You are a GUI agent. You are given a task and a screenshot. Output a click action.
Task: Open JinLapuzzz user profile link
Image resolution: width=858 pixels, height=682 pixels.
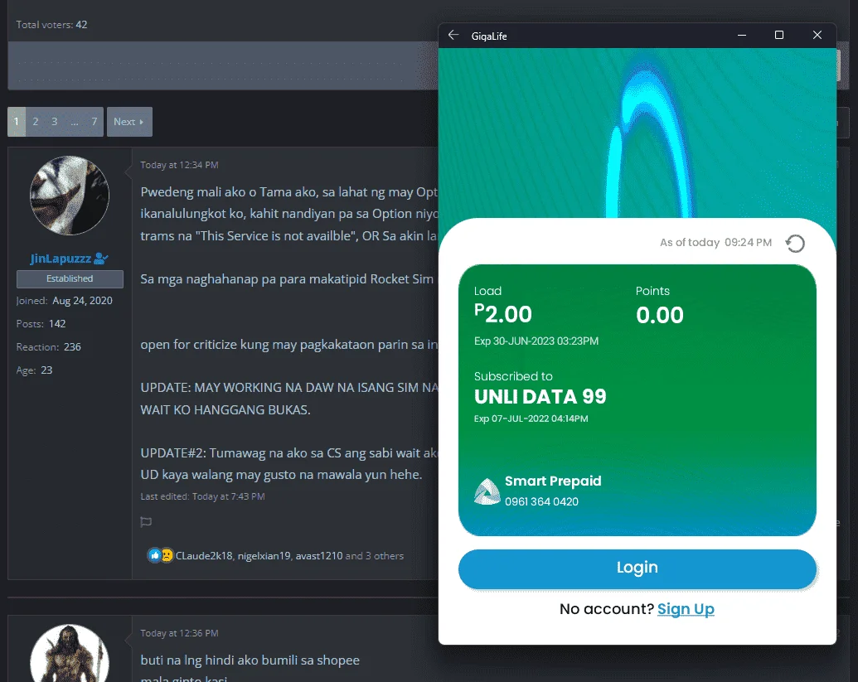61,259
